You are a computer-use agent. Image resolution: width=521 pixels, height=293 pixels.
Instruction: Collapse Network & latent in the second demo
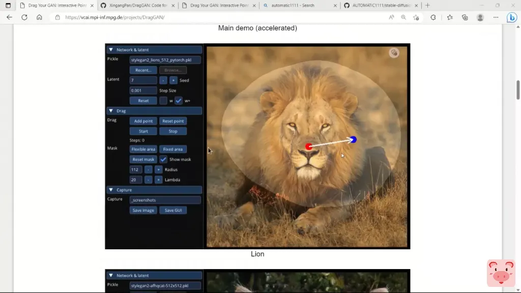[x=111, y=275]
